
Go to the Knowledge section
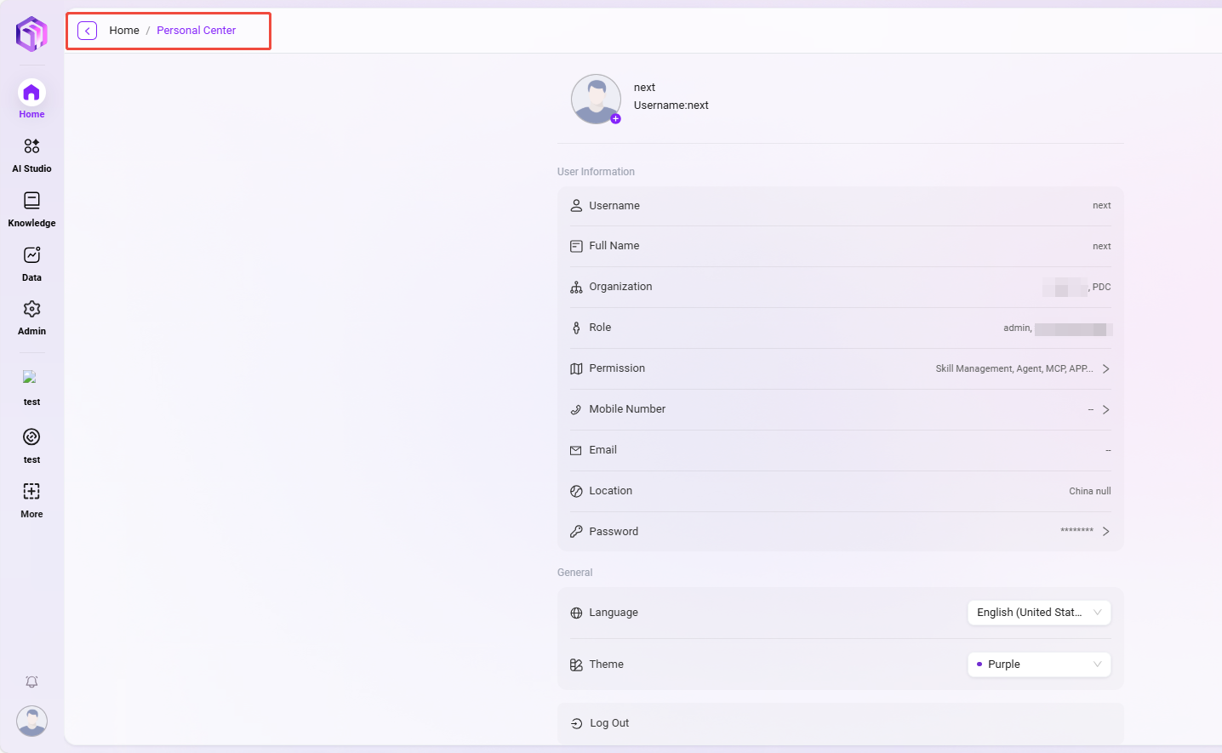pos(31,201)
